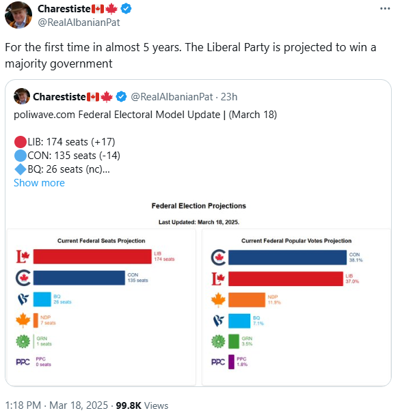
Task: Click the verified badge in quoted tweet
Action: coord(122,97)
